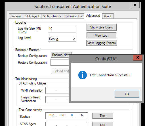Expand the Log Level dropdown
This screenshot has width=145, height=126.
point(62,39)
